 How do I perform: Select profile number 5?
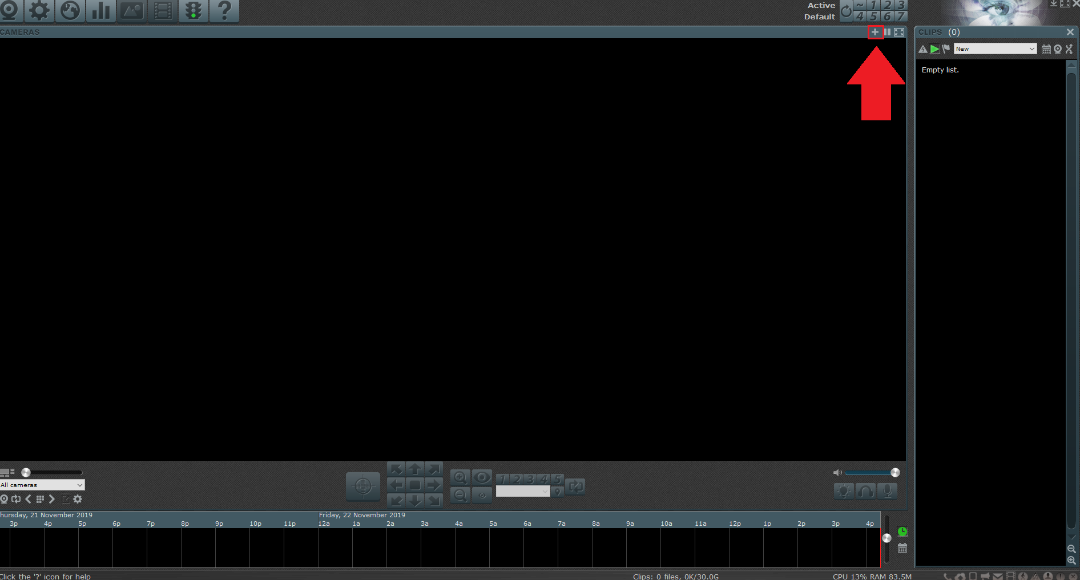pos(873,17)
